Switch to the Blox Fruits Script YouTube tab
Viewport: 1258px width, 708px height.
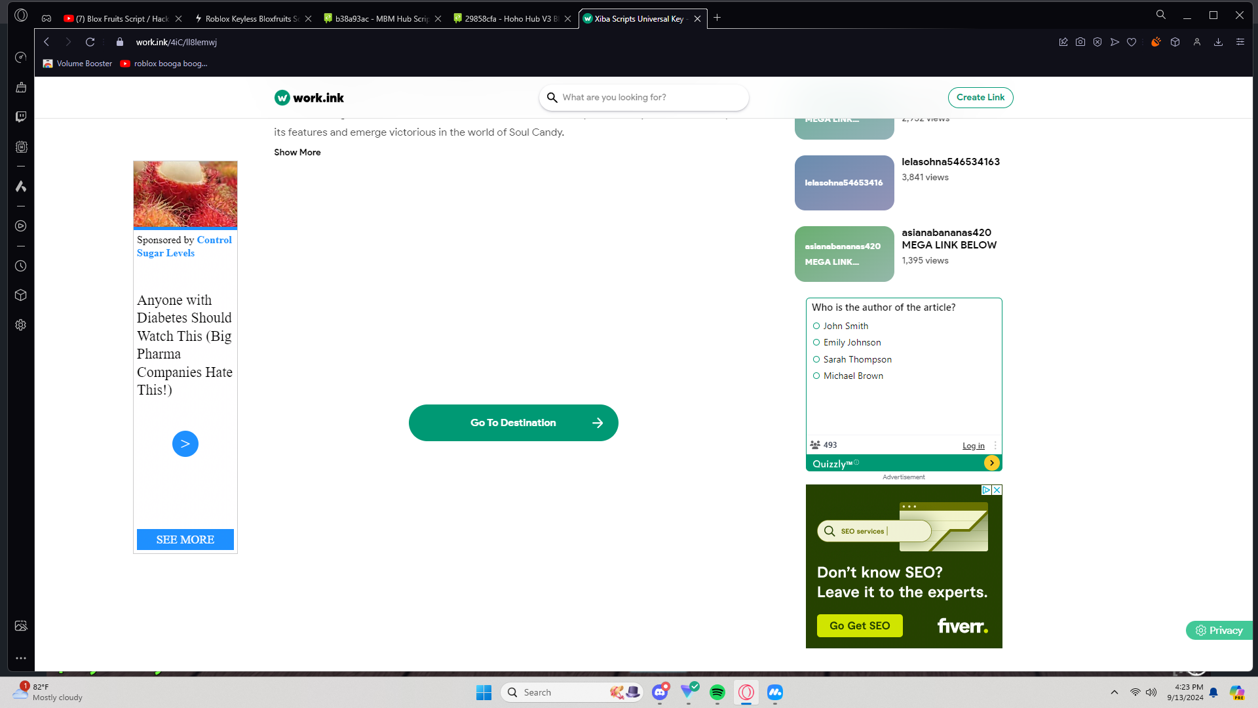[x=123, y=18]
